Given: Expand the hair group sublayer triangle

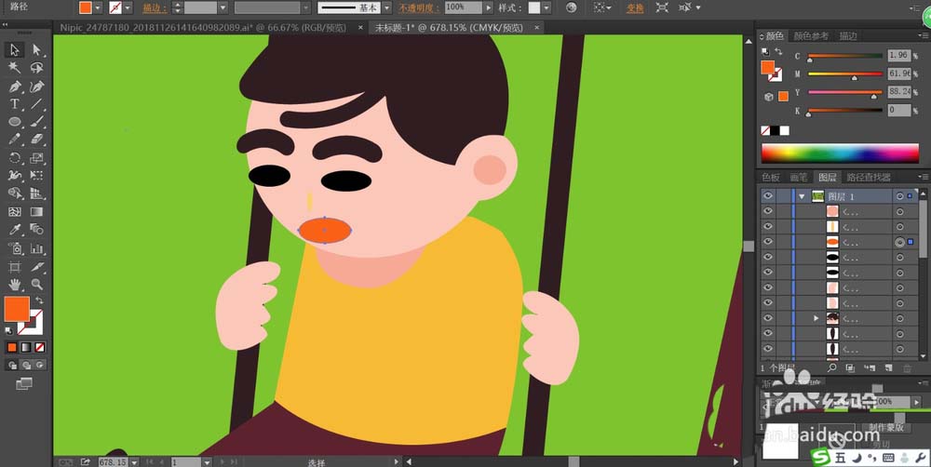Looking at the screenshot, I should [816, 318].
